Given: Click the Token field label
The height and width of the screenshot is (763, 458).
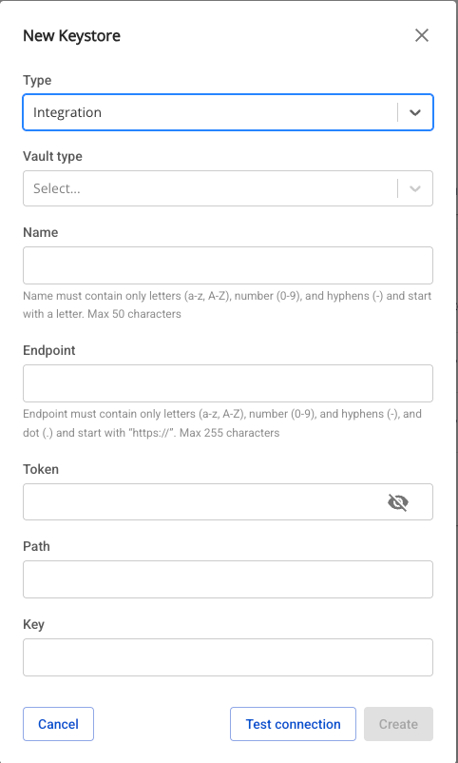Looking at the screenshot, I should [x=41, y=469].
